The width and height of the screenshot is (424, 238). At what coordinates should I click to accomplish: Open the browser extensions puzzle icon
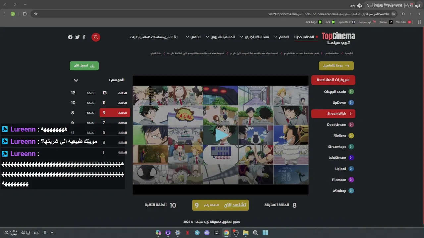[x=25, y=14]
